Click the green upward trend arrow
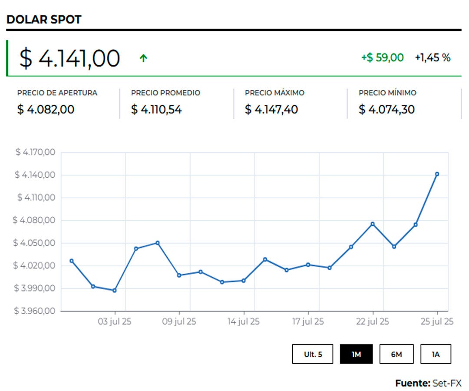469x391 pixels. point(143,58)
